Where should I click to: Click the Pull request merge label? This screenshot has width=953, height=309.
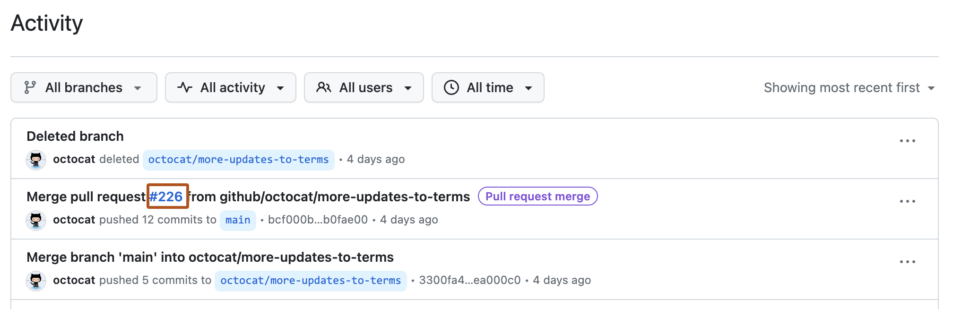[537, 196]
